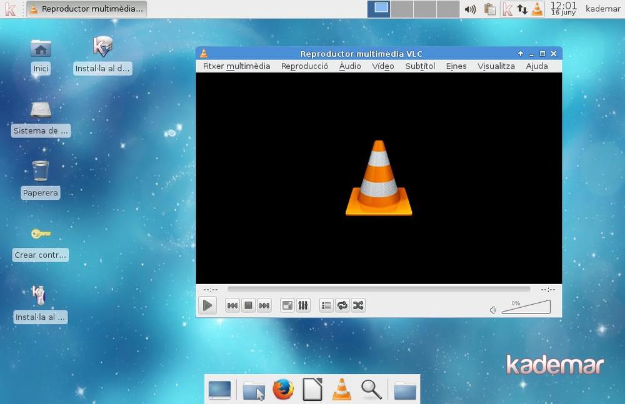Skip to next media track
Image resolution: width=625 pixels, height=404 pixels.
point(264,305)
